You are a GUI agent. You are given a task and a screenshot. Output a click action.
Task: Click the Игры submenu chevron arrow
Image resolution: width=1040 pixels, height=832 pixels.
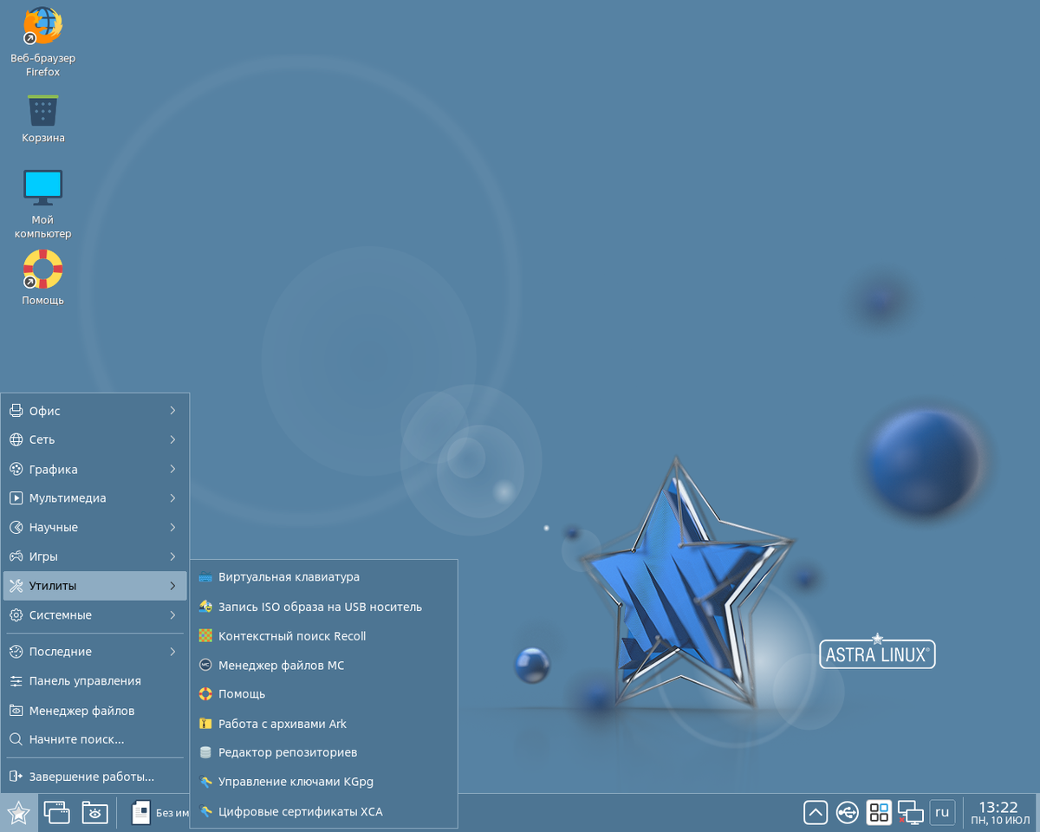click(x=172, y=556)
